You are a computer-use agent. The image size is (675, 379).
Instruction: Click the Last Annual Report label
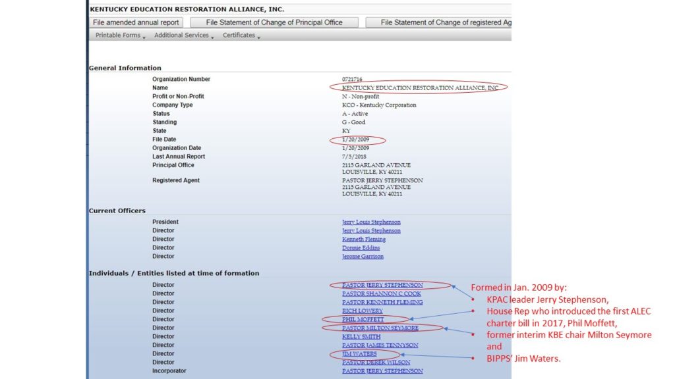point(179,157)
